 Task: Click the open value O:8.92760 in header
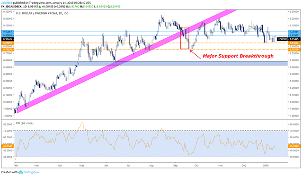tap(73, 7)
